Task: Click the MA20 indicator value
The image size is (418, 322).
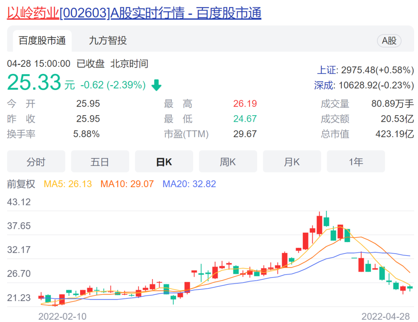Action: pyautogui.click(x=189, y=184)
